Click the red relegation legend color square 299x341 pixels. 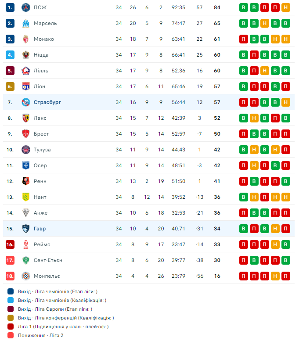[11, 335]
